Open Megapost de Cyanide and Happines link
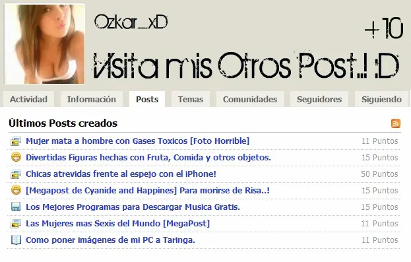 [148, 191]
